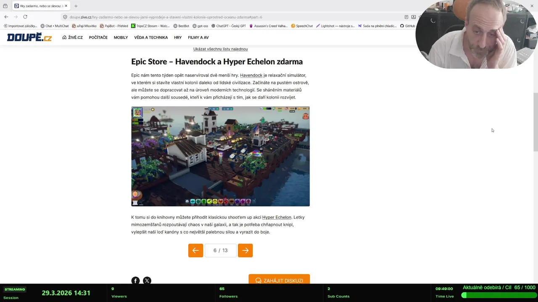Open the ŽIVĚ.CZ menu item
This screenshot has width=538, height=302.
tap(72, 37)
